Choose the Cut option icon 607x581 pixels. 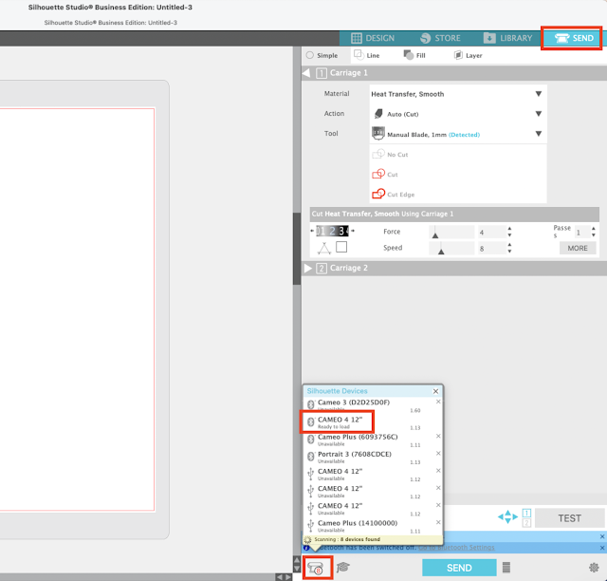pyautogui.click(x=378, y=174)
